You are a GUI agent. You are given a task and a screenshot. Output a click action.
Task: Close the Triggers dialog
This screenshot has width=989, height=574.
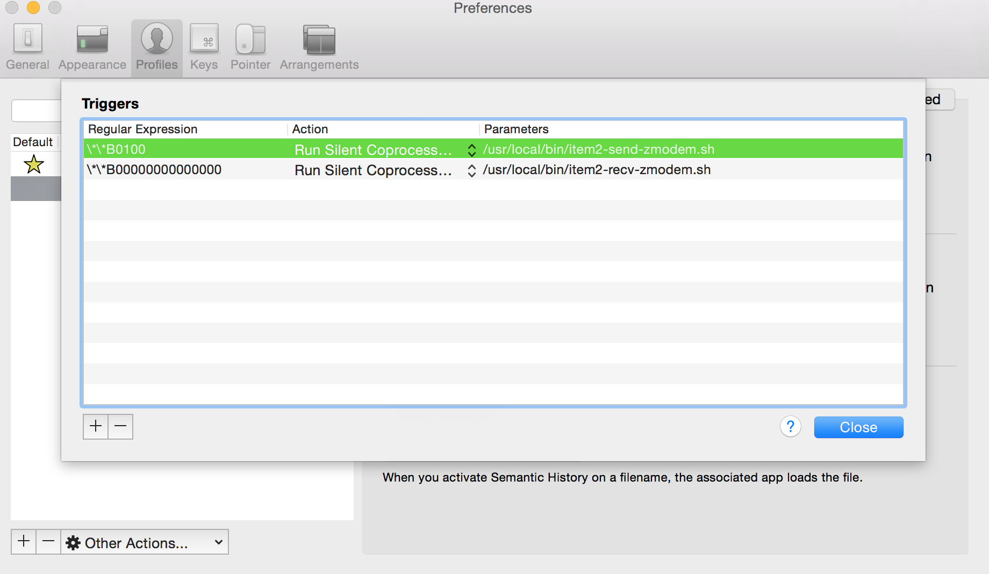click(858, 427)
